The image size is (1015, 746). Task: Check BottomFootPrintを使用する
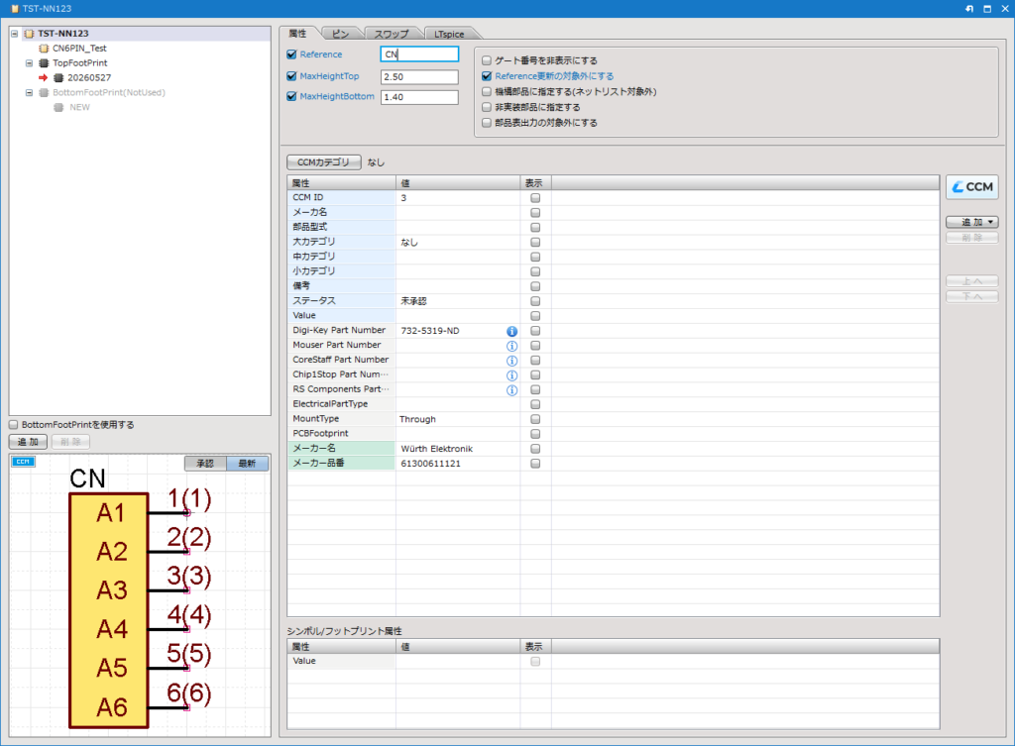(14, 425)
